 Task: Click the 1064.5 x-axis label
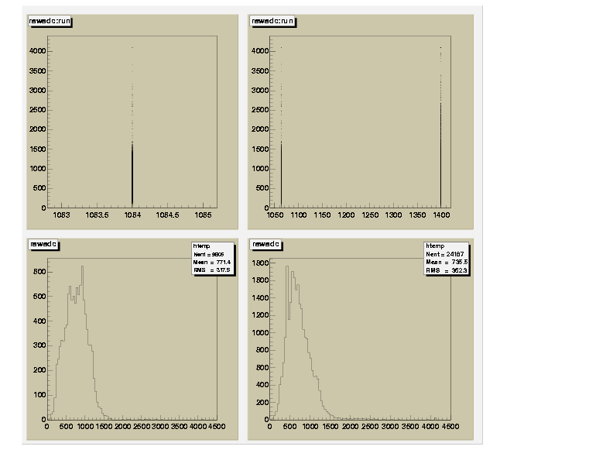coord(168,215)
